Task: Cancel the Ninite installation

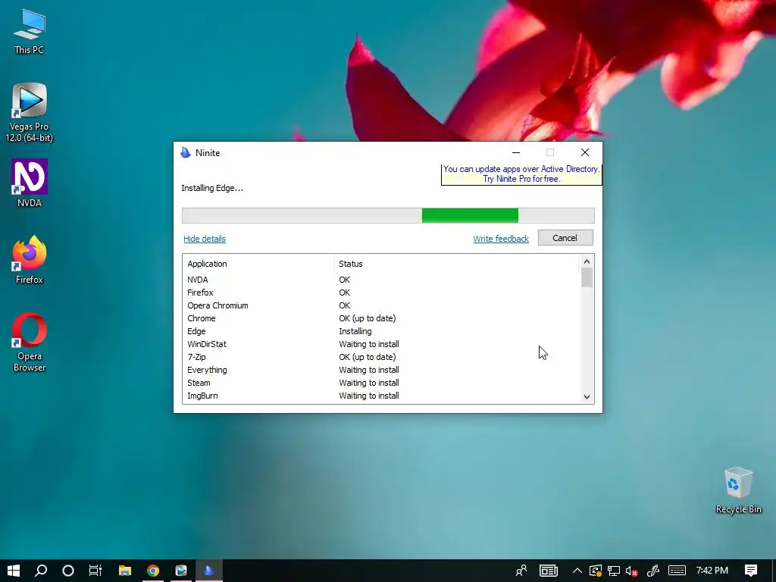Action: pos(565,237)
